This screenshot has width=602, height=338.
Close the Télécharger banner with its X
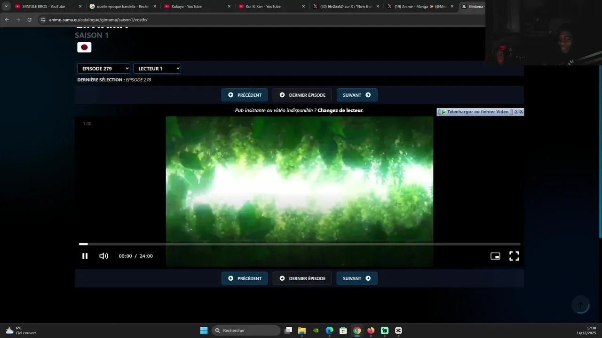(521, 112)
